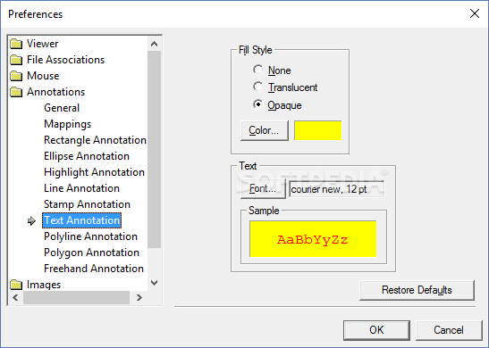Select Polyline Annotation settings
Image resolution: width=489 pixels, height=348 pixels.
90,236
